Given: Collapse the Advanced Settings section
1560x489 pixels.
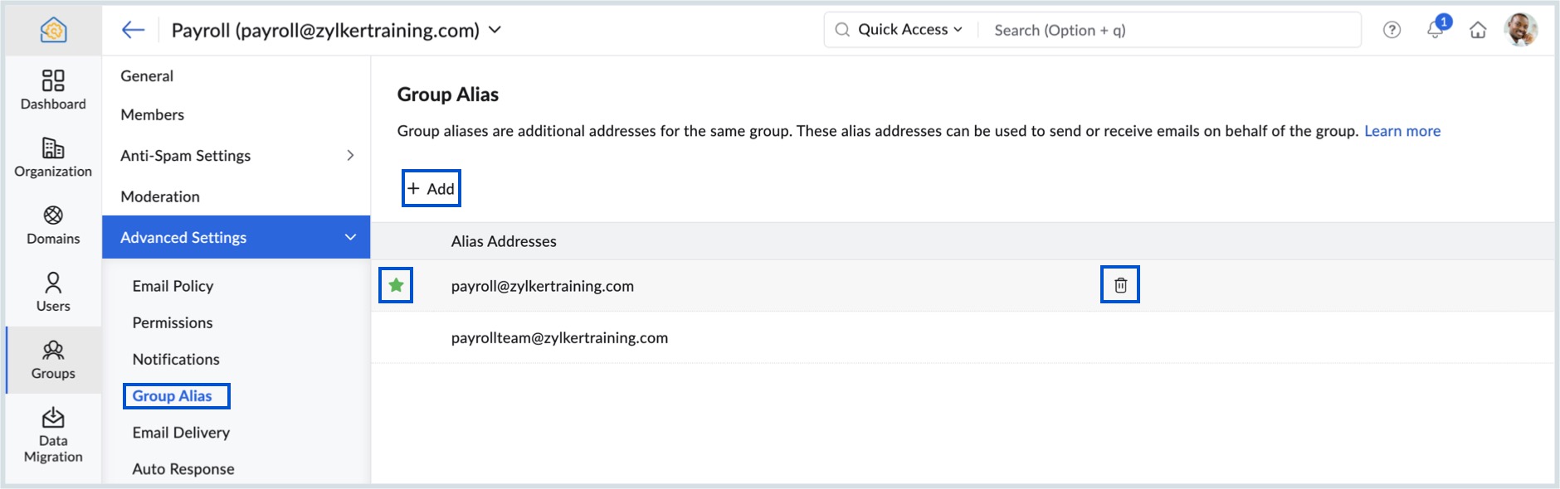Looking at the screenshot, I should click(x=350, y=237).
